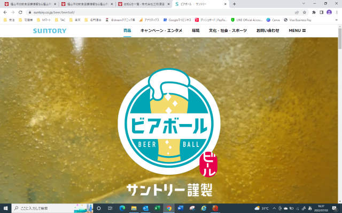Open the Googleマイビジネス bookmark
342x213 pixels.
click(x=177, y=20)
